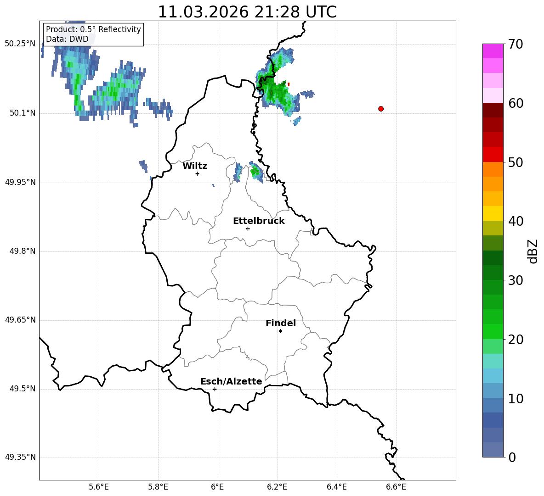
Task: Click the dark maroon colorbar segment below 60
Action: 493,111
